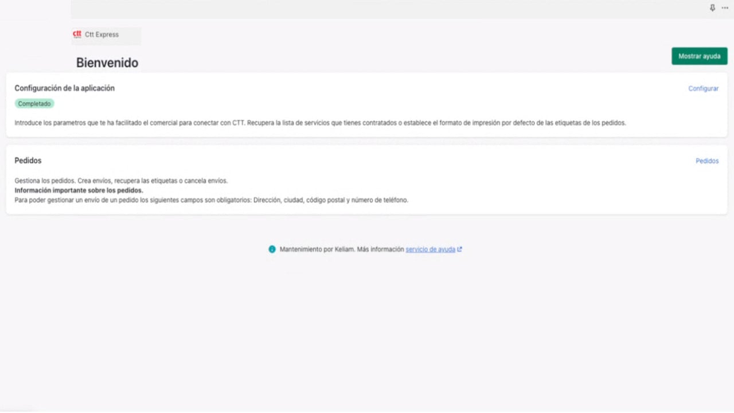Click the red Ctt logo icon
This screenshot has width=734, height=413.
[77, 34]
